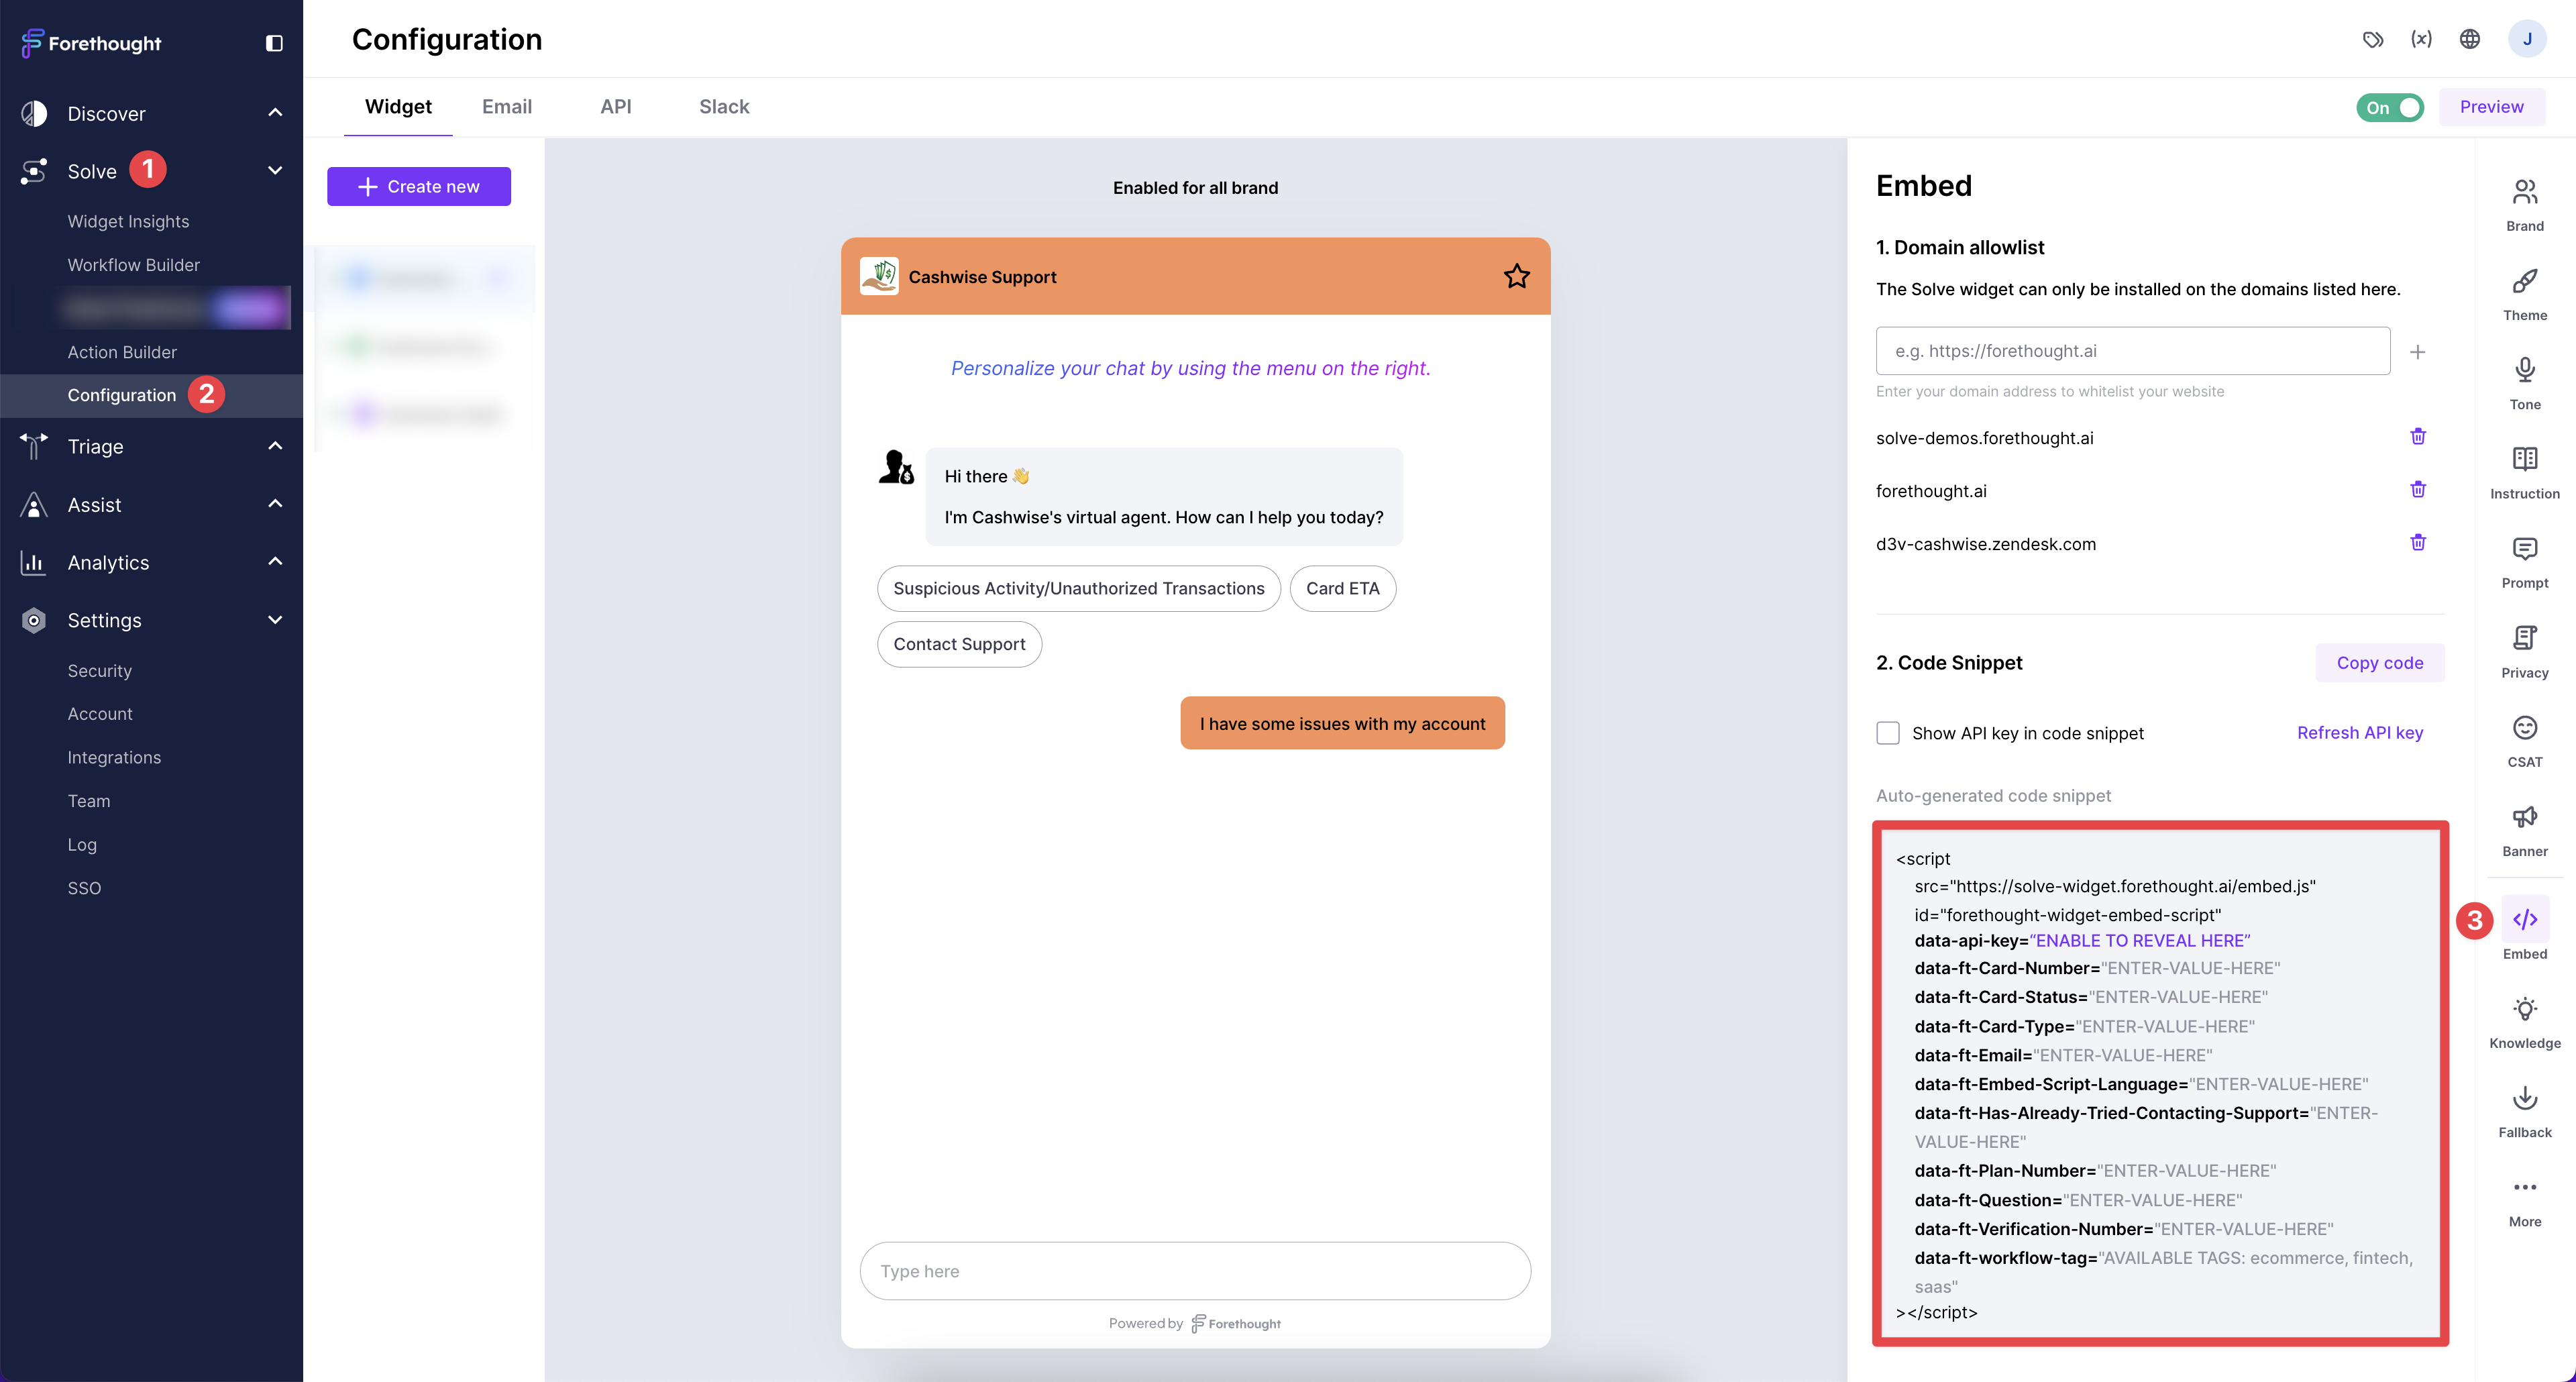2576x1382 pixels.
Task: Click the Cashwise Support logo in the chat header
Action: [x=879, y=276]
